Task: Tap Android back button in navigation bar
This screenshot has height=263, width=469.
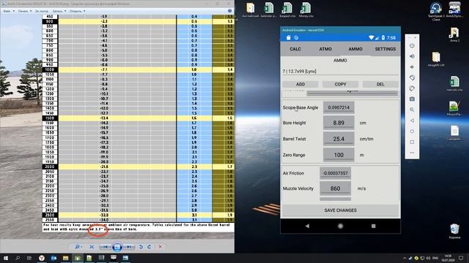Action: point(307,226)
